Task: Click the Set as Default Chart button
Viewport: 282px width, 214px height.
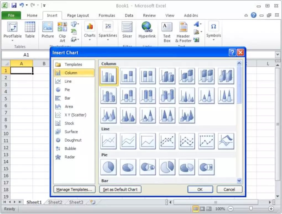Action: click(120, 189)
